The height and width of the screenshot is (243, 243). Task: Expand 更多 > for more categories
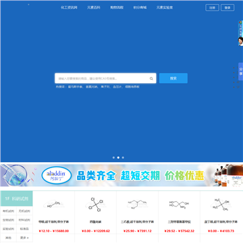pos(24,238)
